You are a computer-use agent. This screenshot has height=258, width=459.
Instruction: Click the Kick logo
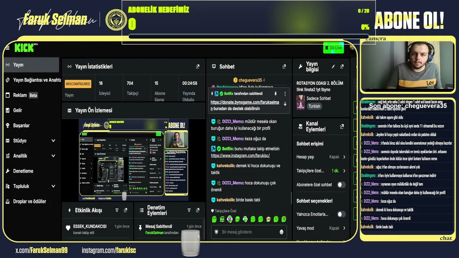pyautogui.click(x=24, y=47)
